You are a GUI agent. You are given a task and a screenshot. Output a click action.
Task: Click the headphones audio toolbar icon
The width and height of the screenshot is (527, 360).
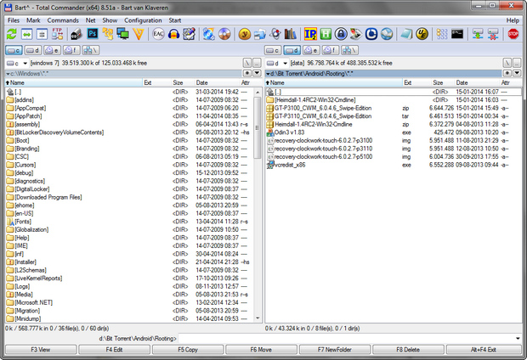click(173, 34)
